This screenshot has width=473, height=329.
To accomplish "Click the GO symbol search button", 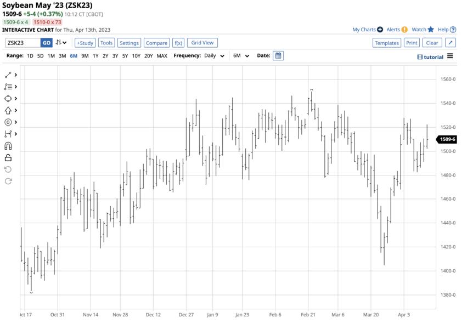I will 47,42.
